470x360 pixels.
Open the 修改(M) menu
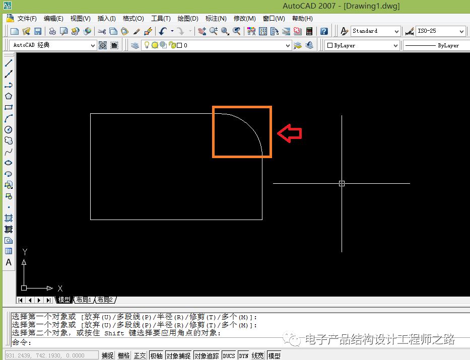(x=245, y=19)
